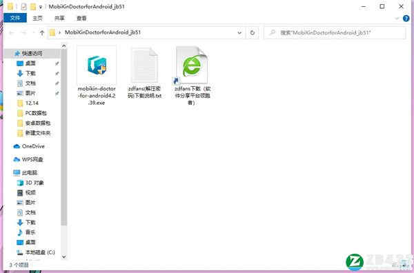This screenshot has height=273, width=414.
Task: Click MobiKinDoctorforAndroid_jb51 in the address path
Action: point(103,32)
